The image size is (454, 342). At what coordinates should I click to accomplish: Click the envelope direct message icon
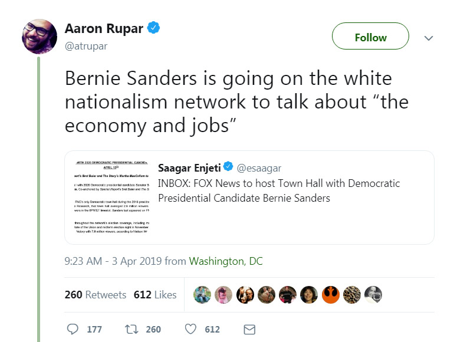(x=249, y=329)
